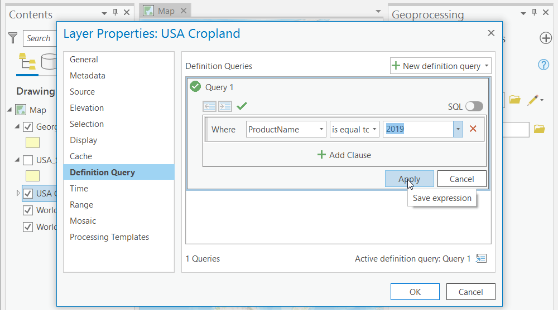Open Geoprocessing pane options dropdown arrow
This screenshot has width=558, height=310.
(x=523, y=13)
